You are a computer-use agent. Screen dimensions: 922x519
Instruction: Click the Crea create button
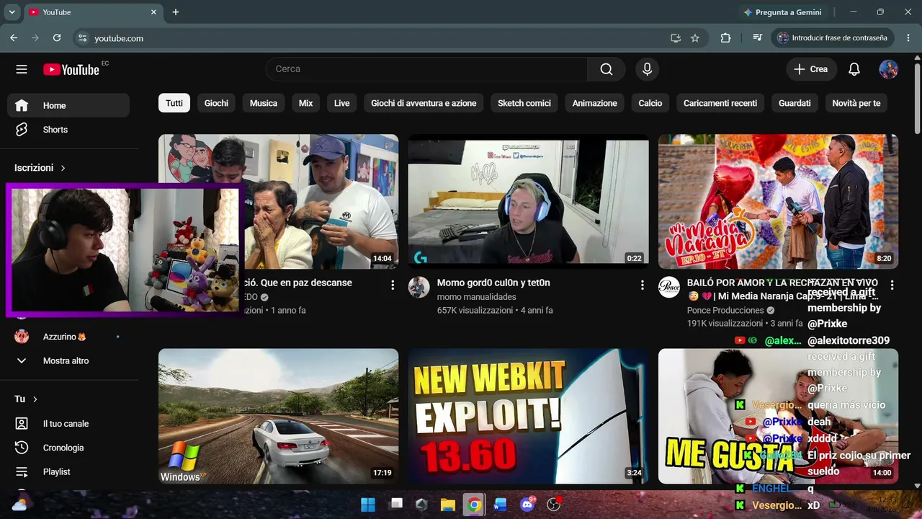click(x=811, y=69)
